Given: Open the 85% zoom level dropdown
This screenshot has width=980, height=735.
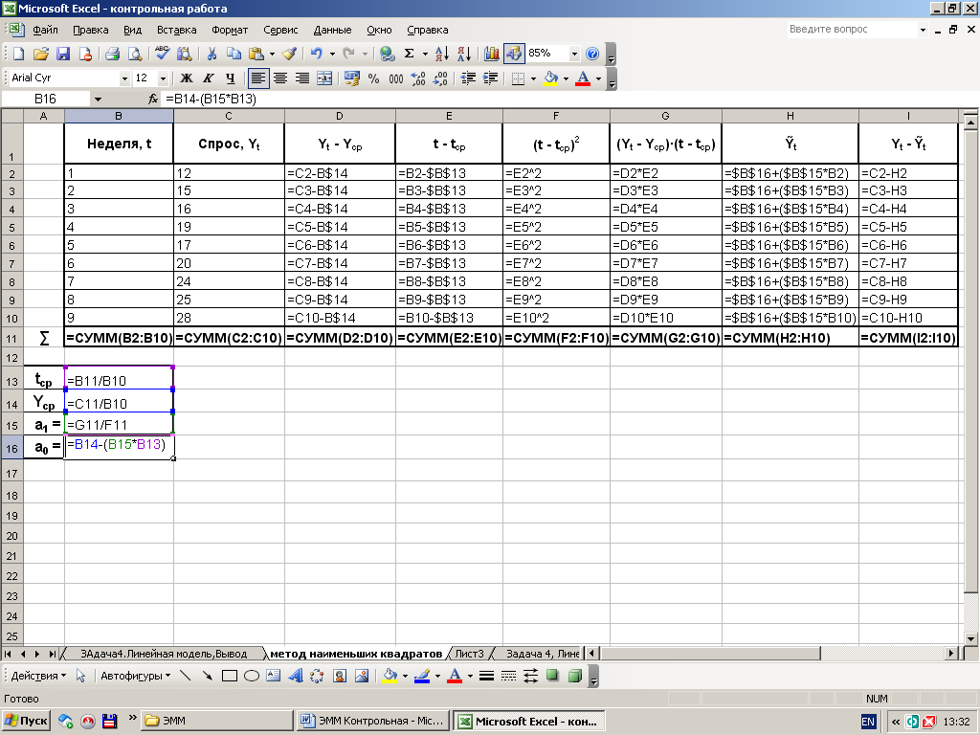Looking at the screenshot, I should pyautogui.click(x=575, y=54).
